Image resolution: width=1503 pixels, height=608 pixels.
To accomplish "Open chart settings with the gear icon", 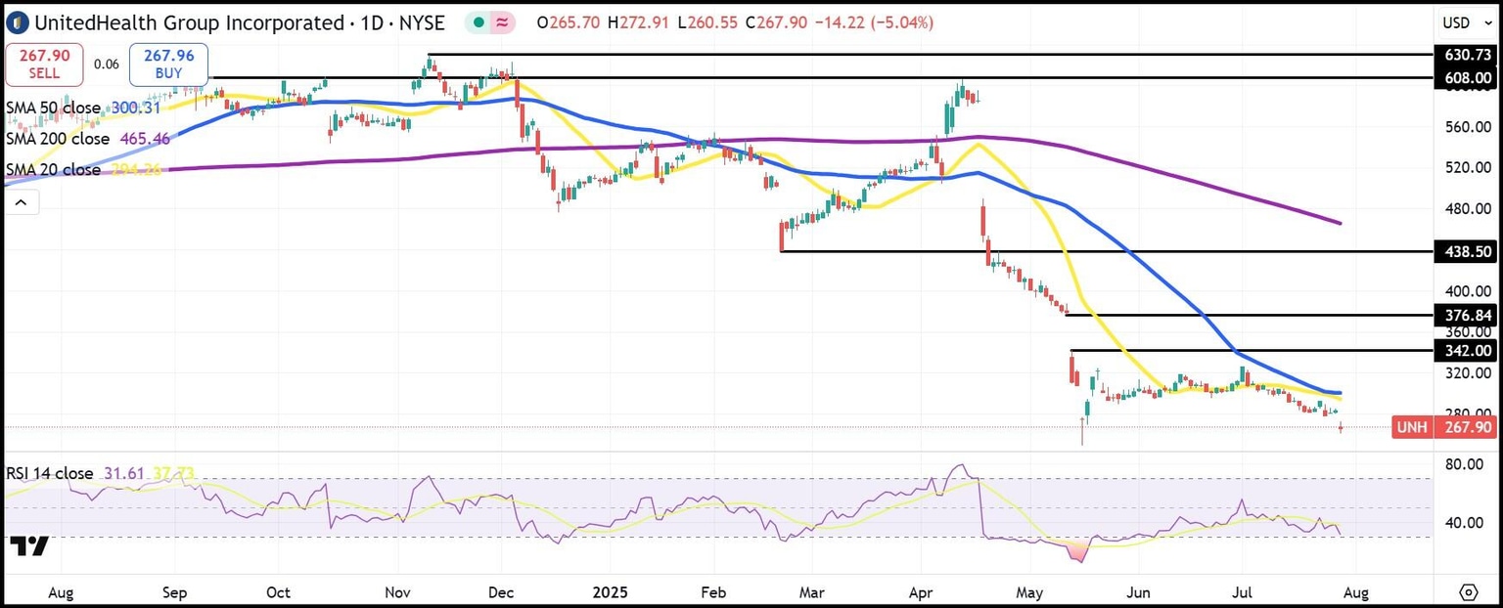I will pos(1468,591).
